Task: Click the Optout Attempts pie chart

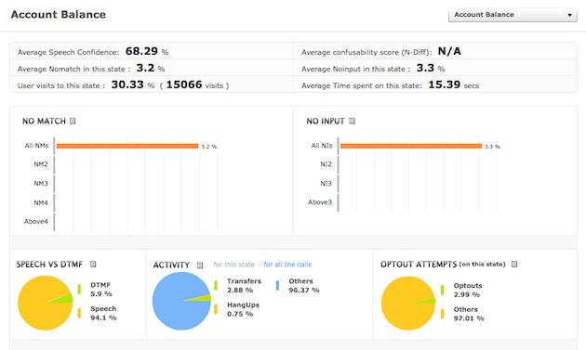Action: pyautogui.click(x=408, y=303)
